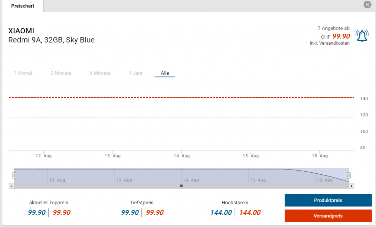Click the scrollbar left arrow

[12, 186]
